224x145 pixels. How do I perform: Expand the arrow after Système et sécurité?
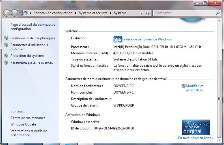(111, 13)
